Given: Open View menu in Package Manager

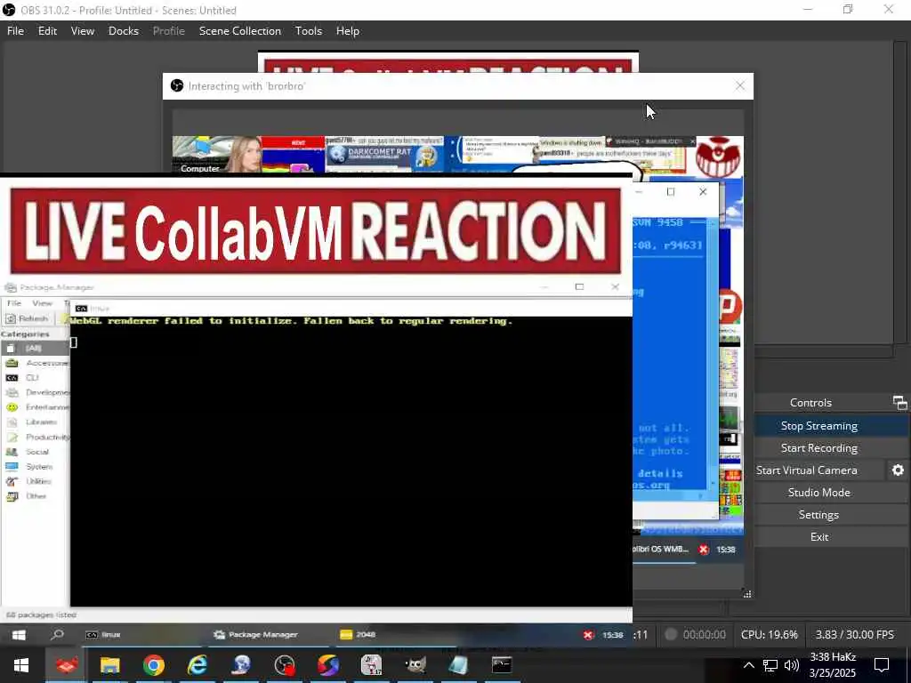Looking at the screenshot, I should 42,303.
